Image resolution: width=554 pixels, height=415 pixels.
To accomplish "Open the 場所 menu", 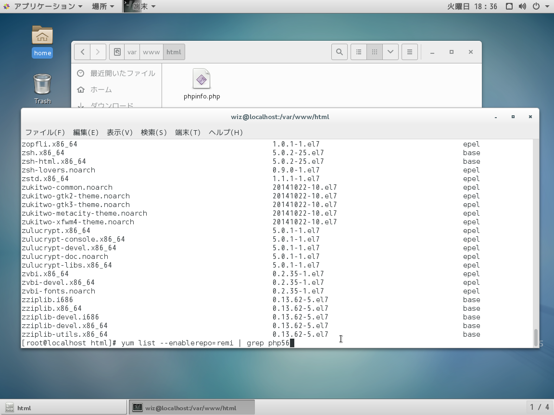I will click(x=103, y=6).
